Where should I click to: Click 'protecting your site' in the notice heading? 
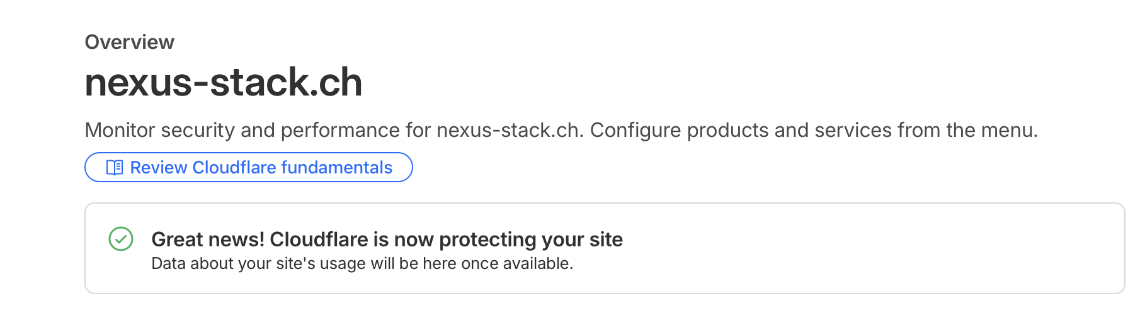(x=530, y=239)
